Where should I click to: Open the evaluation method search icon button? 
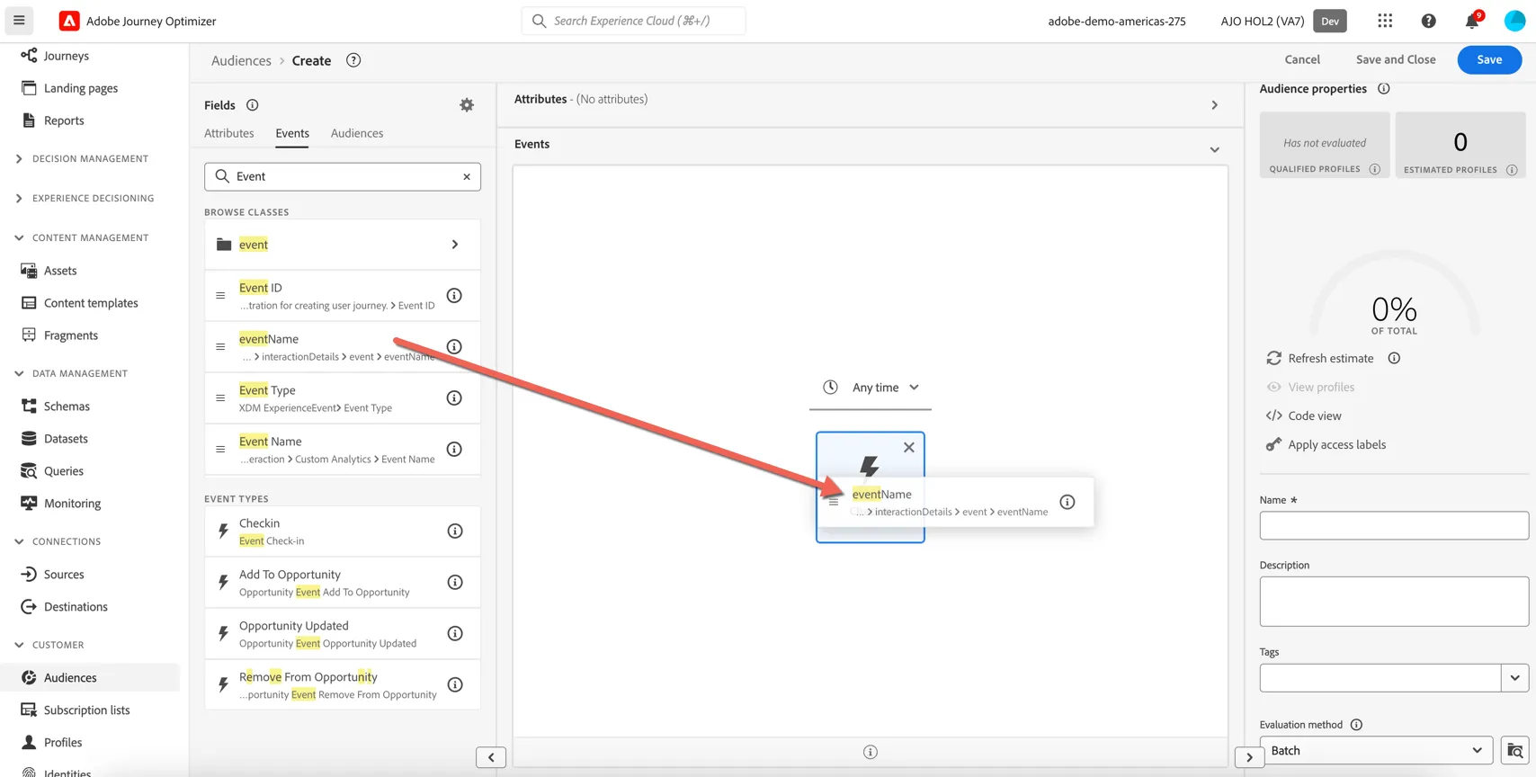tap(1514, 750)
